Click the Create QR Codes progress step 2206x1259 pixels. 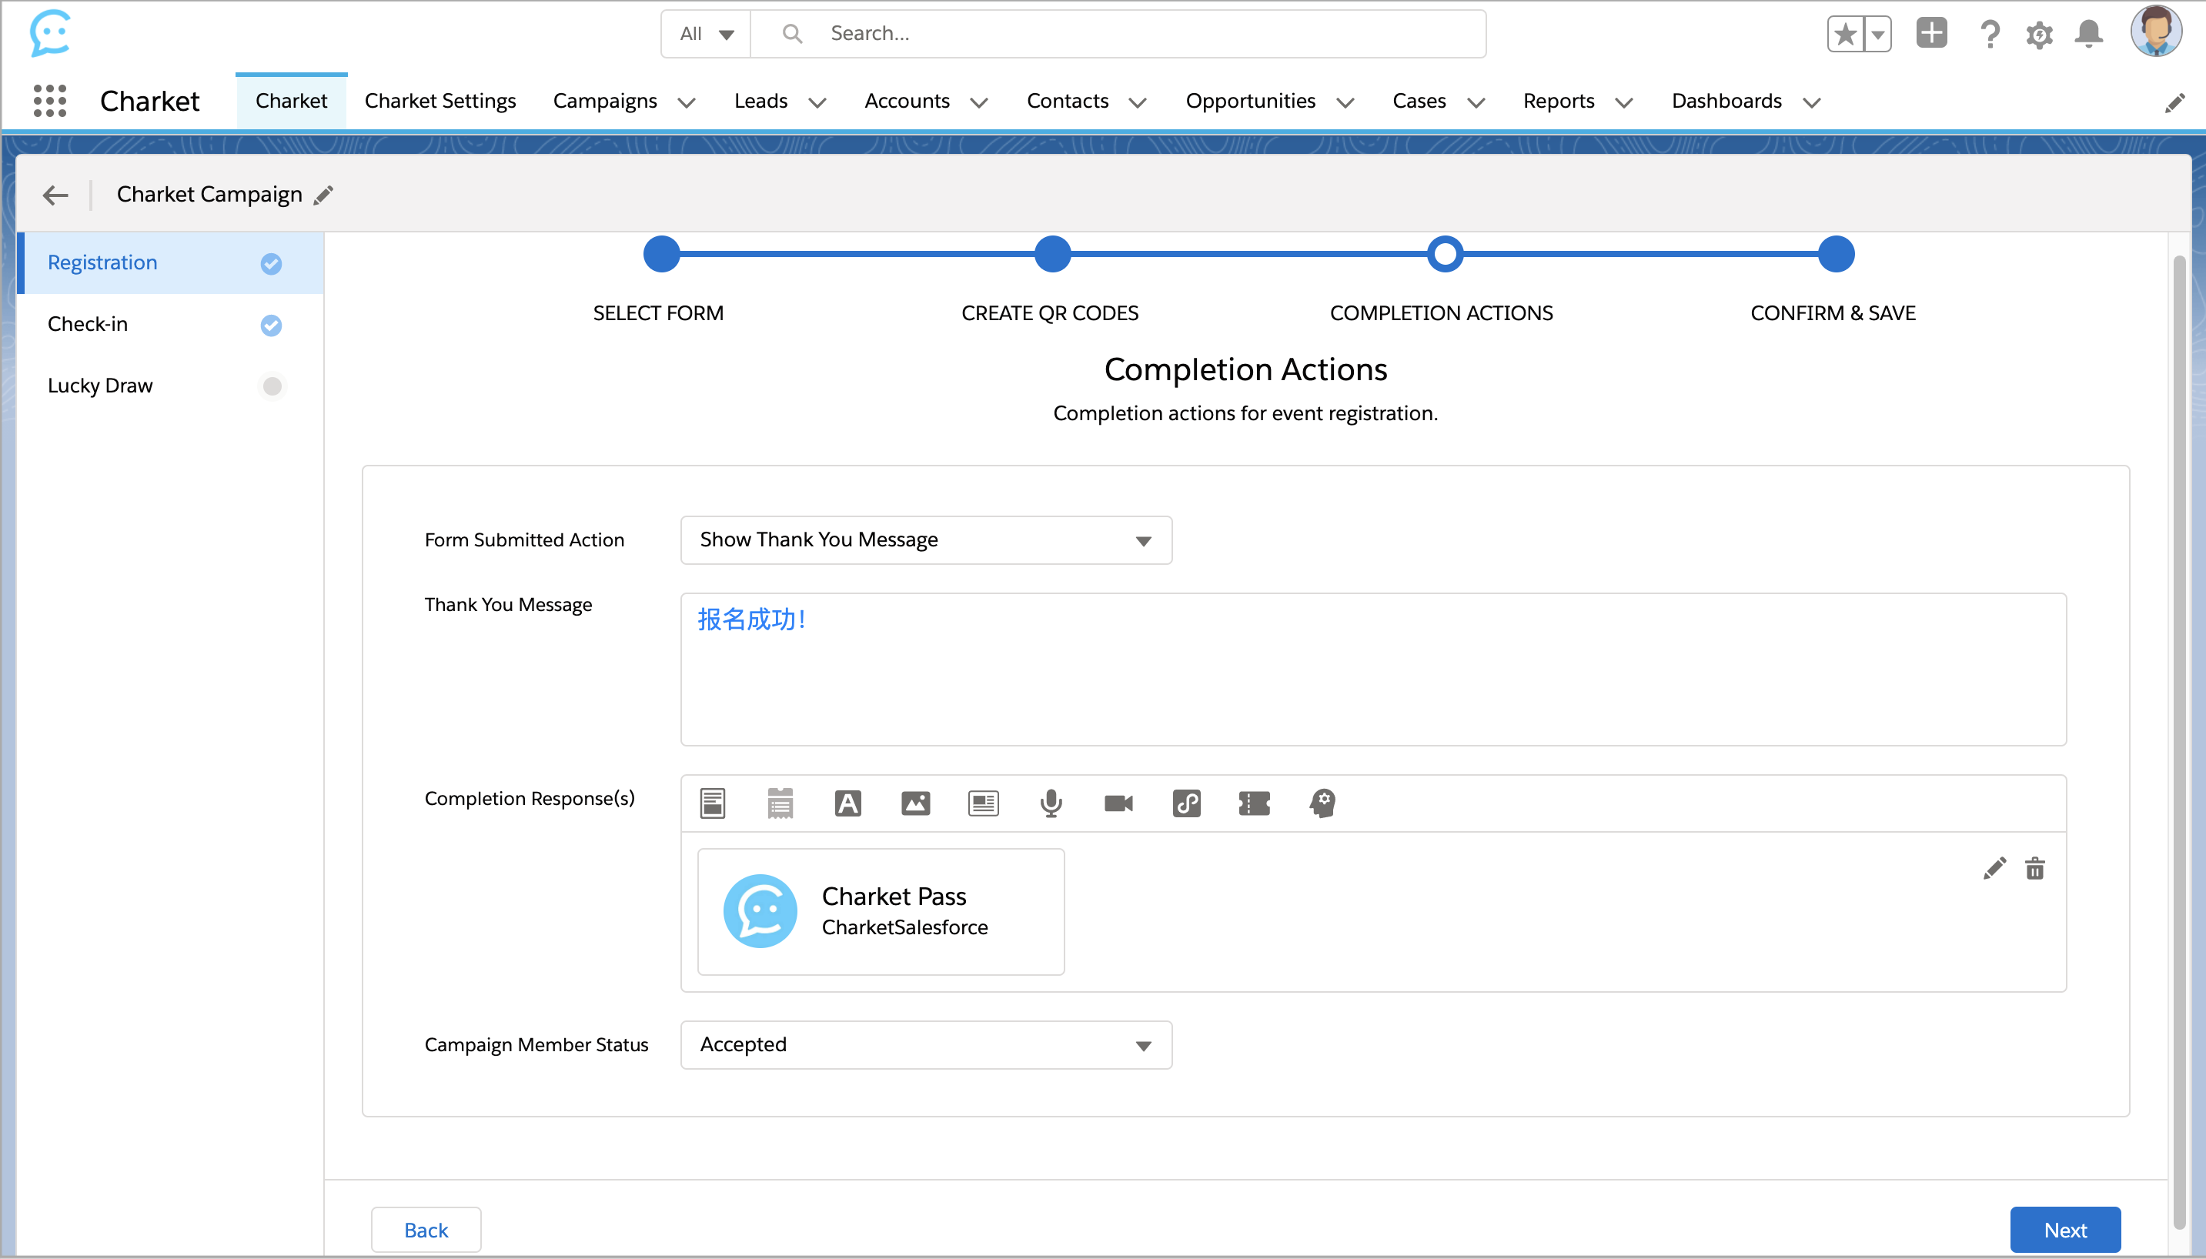[x=1051, y=254]
